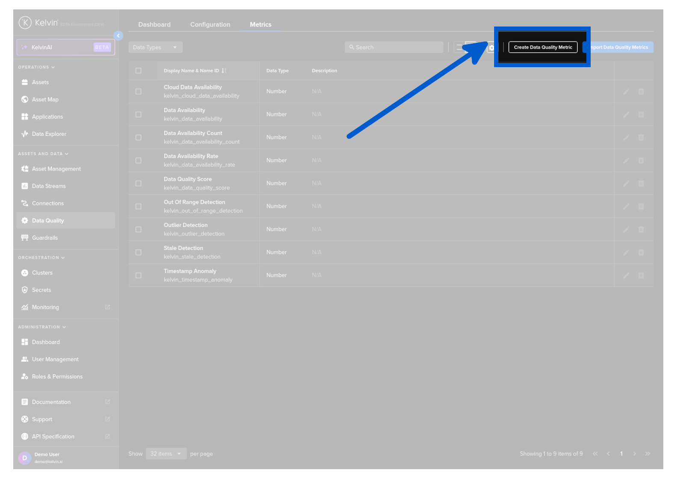Open Connections in the sidebar

(x=47, y=204)
